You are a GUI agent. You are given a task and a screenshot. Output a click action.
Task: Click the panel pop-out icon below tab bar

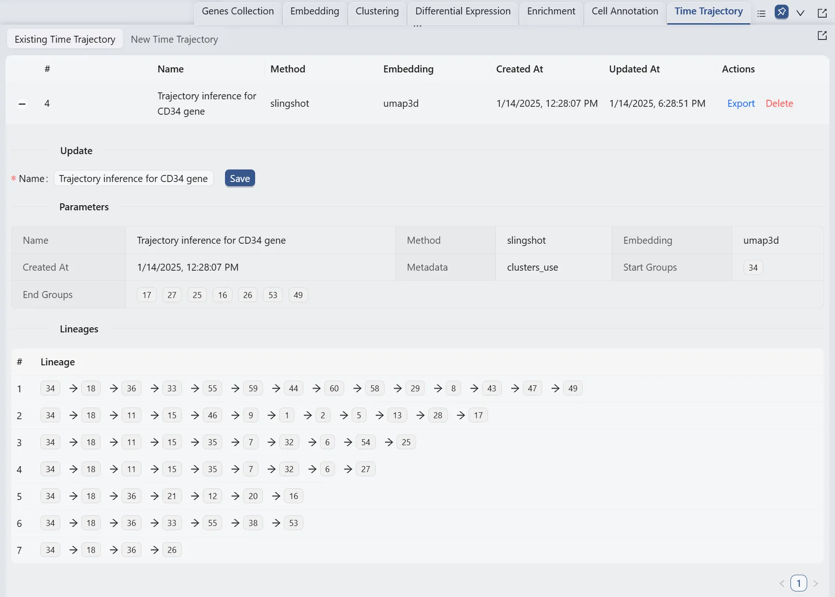822,36
